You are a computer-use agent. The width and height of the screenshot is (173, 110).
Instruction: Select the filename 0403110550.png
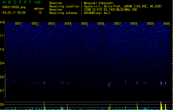pos(14,7)
